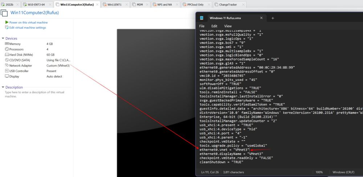Click the USB Controller icon
Image resolution: width=363 pixels, height=177 pixels.
[7, 71]
